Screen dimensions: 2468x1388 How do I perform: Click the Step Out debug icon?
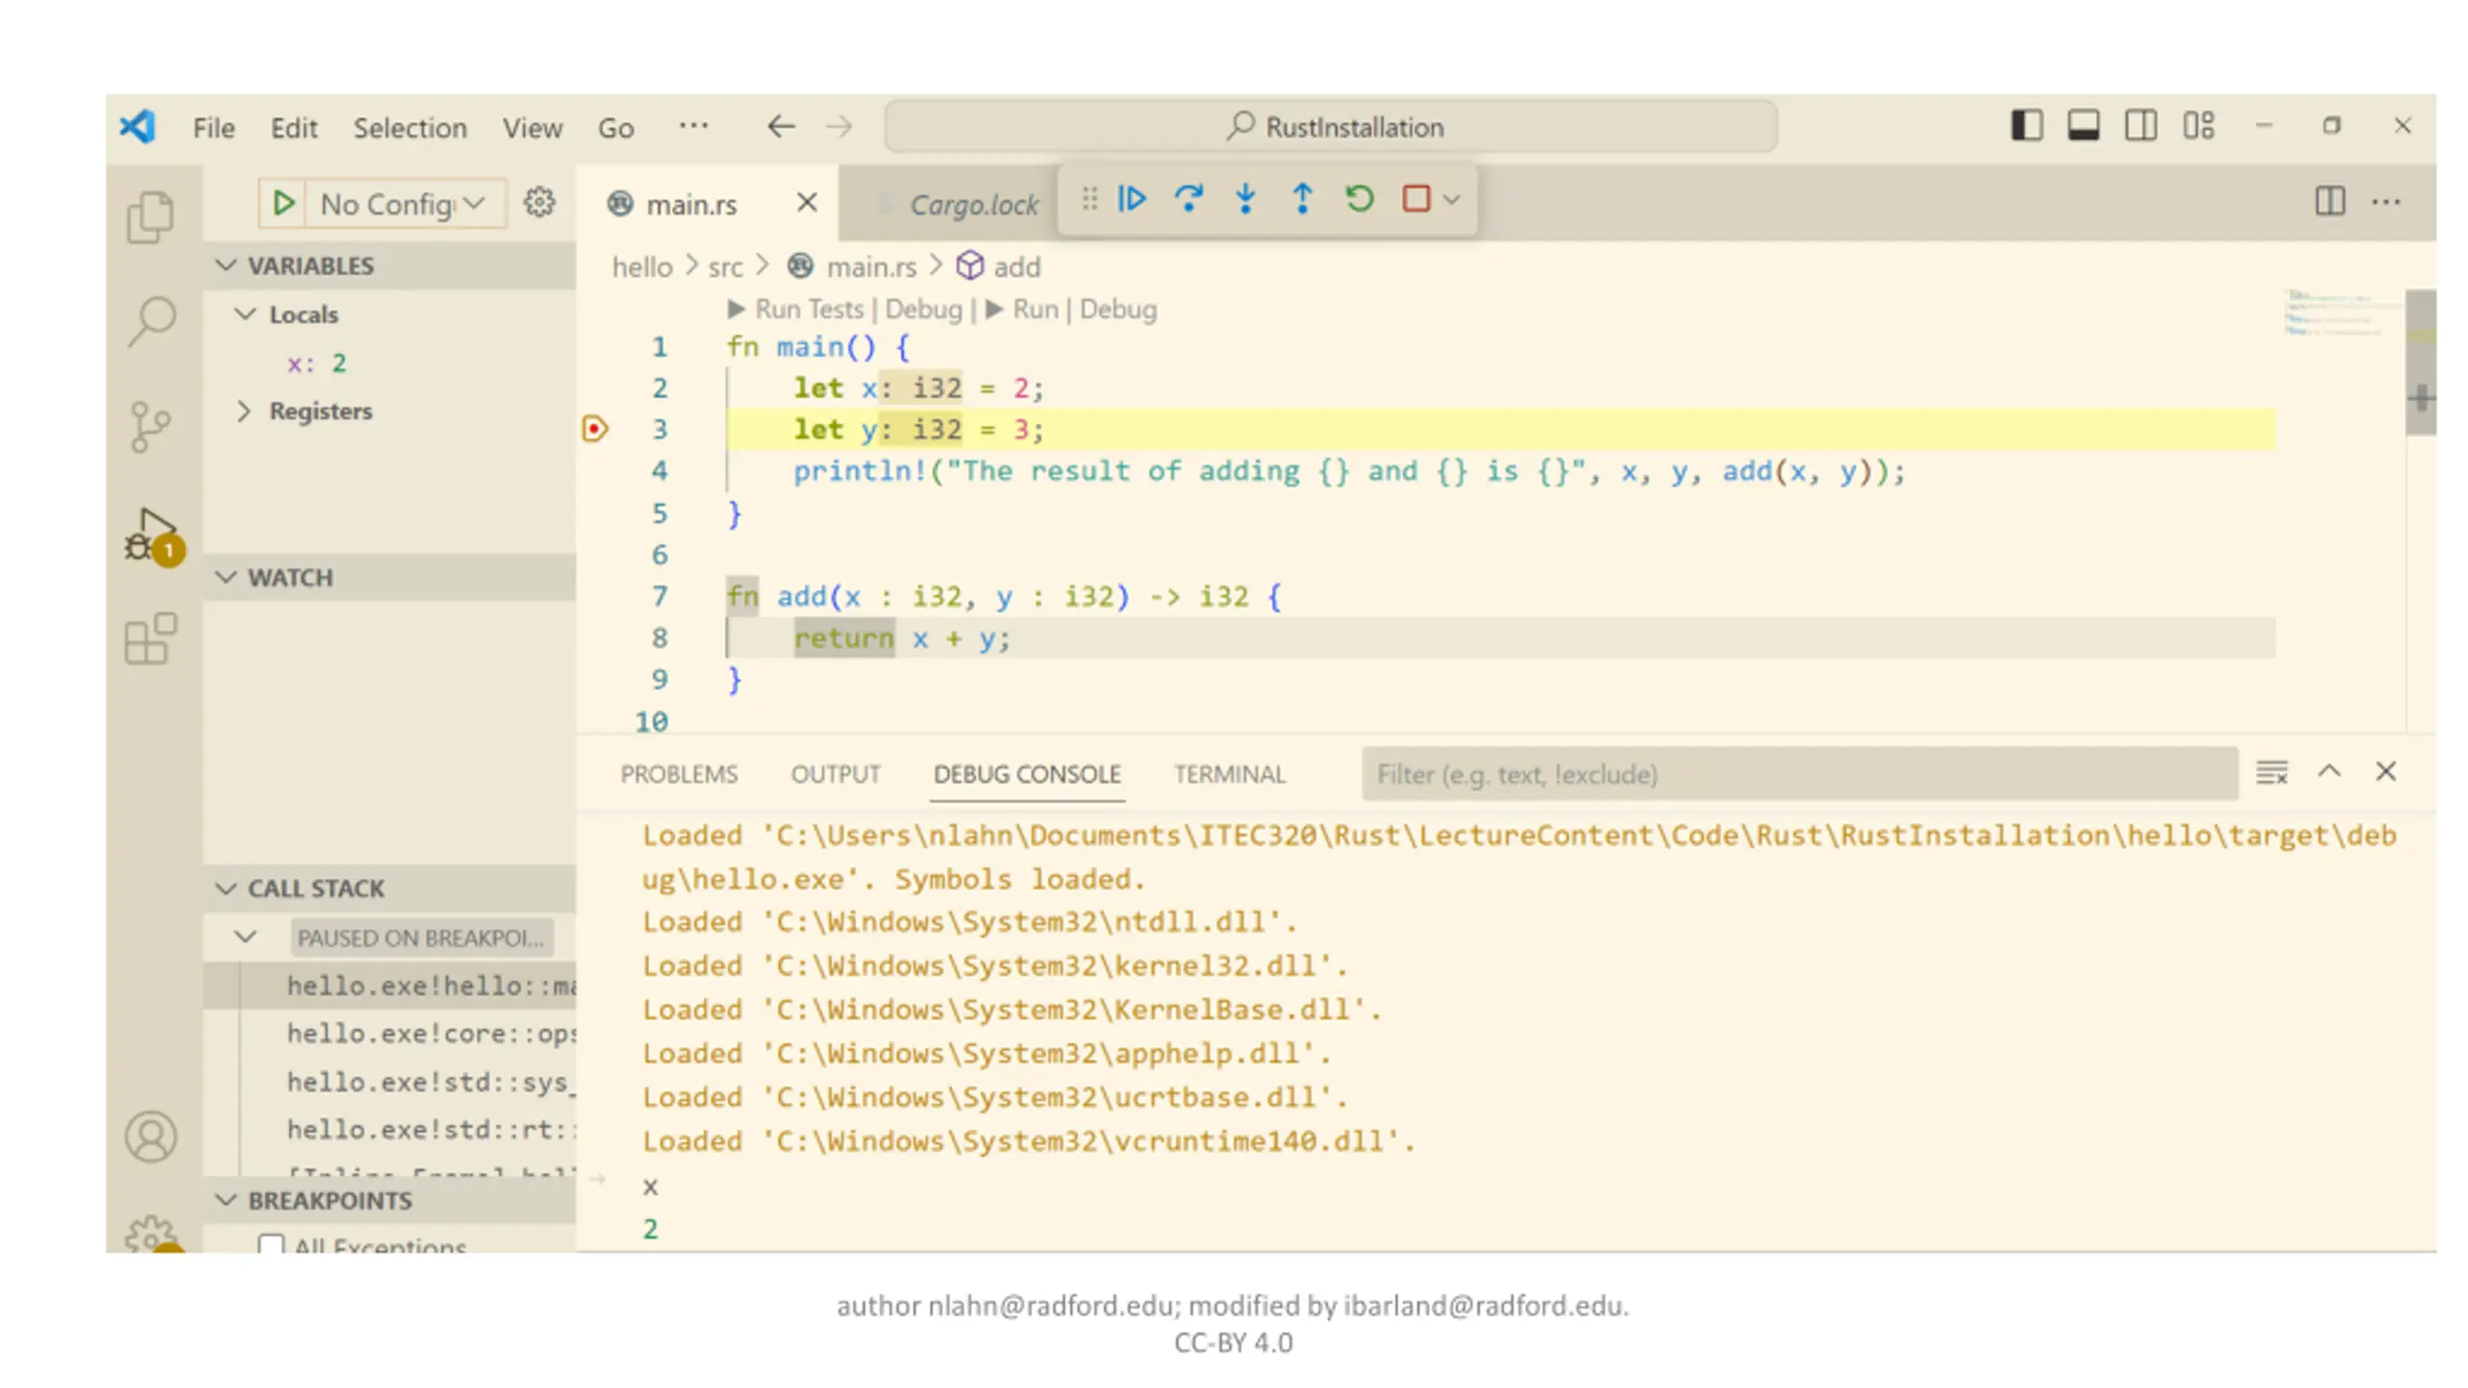(1301, 200)
